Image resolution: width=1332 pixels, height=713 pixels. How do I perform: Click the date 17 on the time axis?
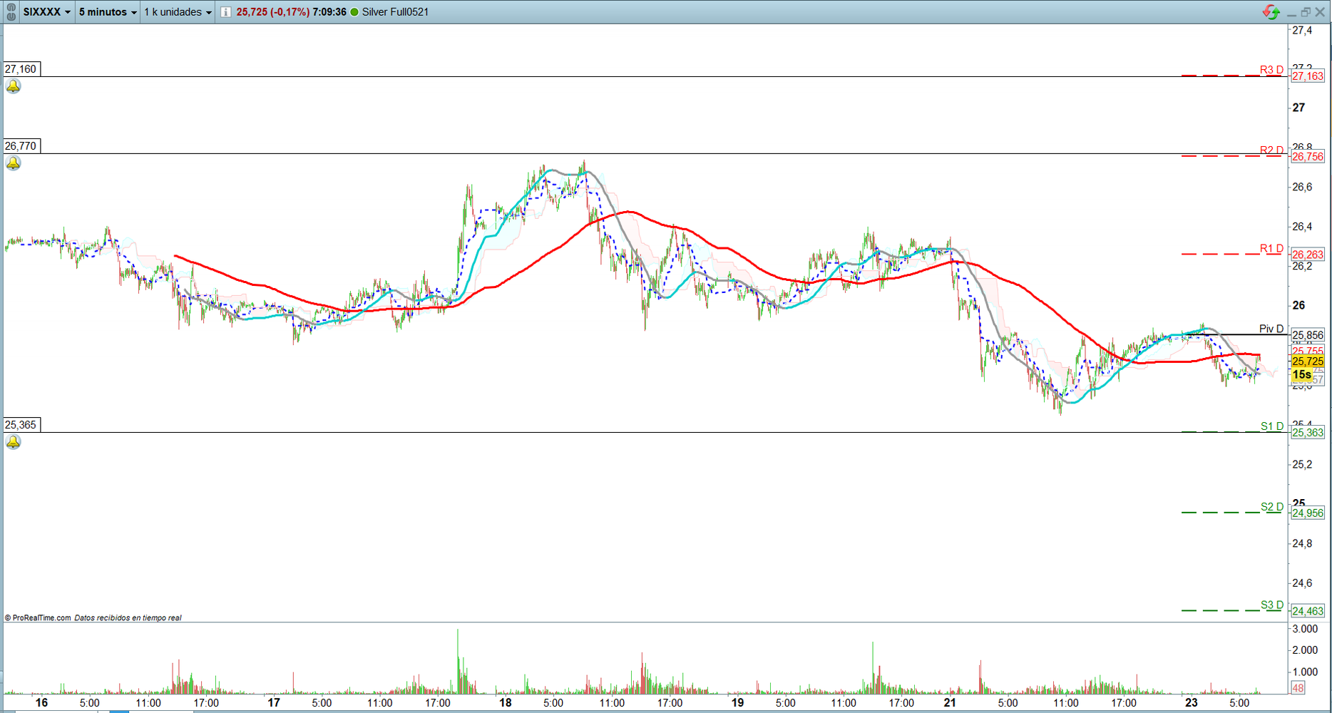[x=274, y=703]
